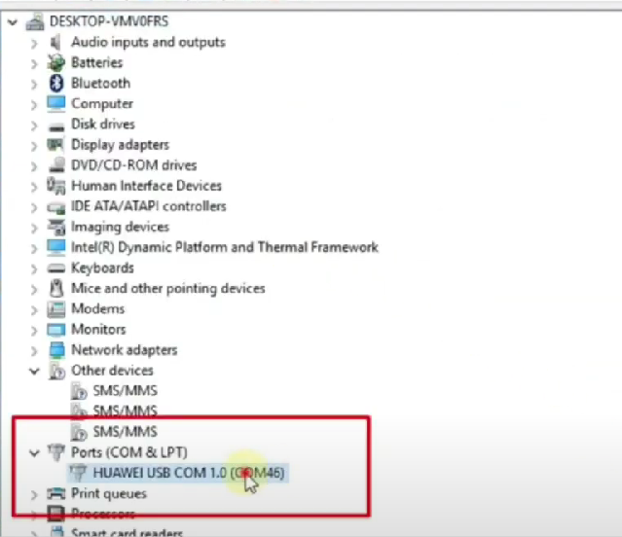Click the IDE ATA/ATAPI controllers icon
622x537 pixels.
coord(55,207)
